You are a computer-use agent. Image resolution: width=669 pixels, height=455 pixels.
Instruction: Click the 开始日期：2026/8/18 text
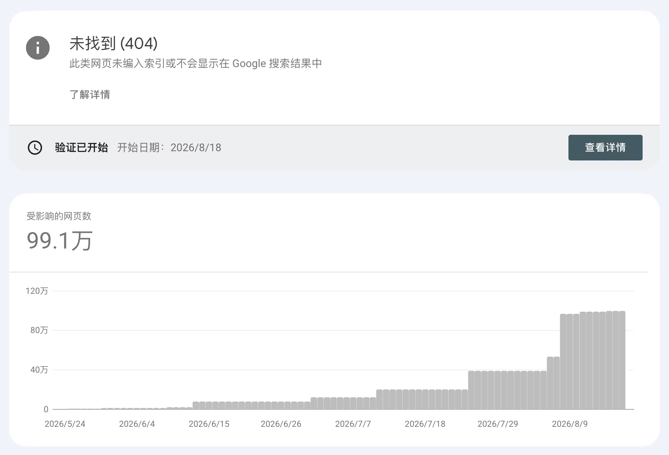point(169,148)
